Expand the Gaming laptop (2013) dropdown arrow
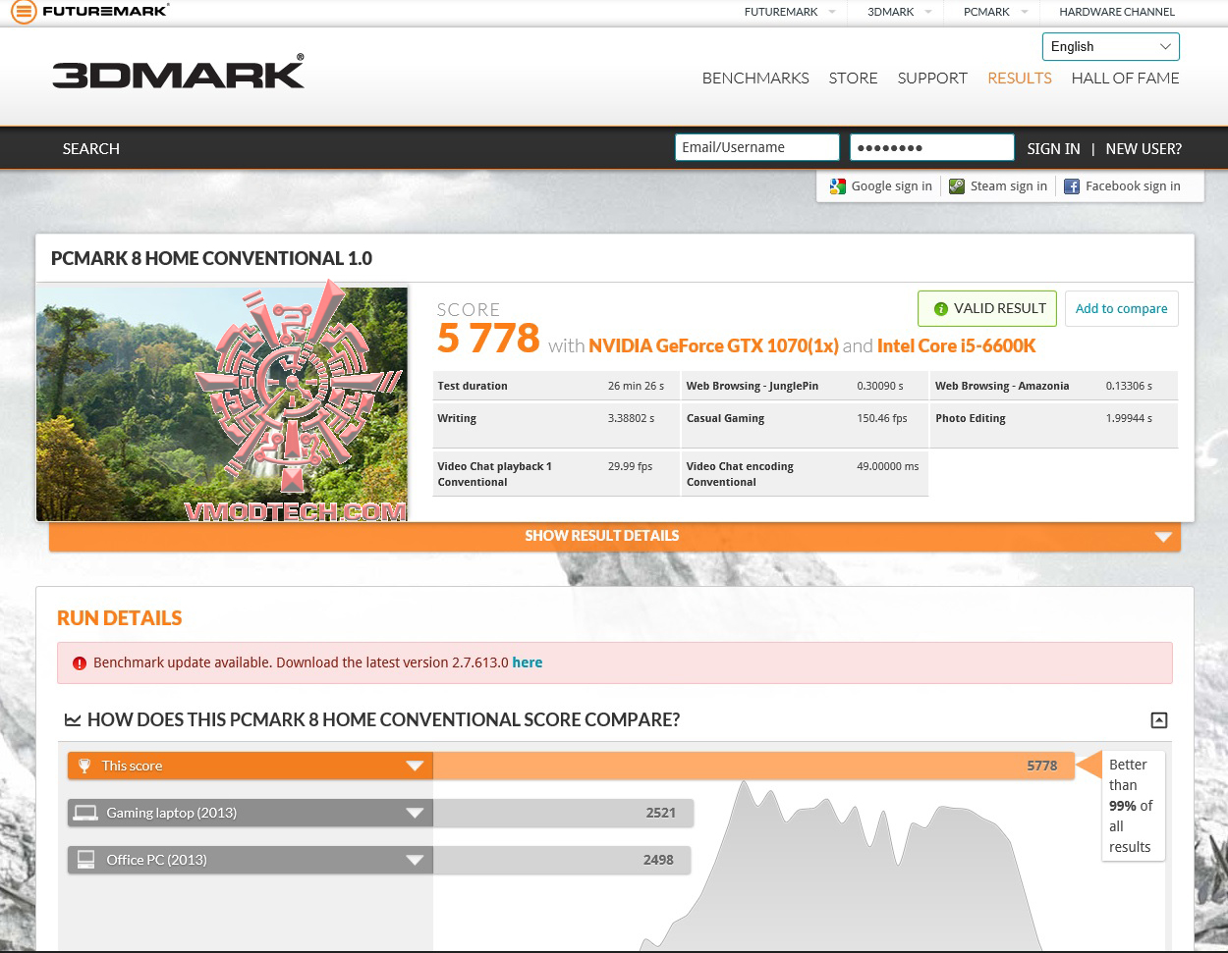The image size is (1228, 953). point(416,814)
